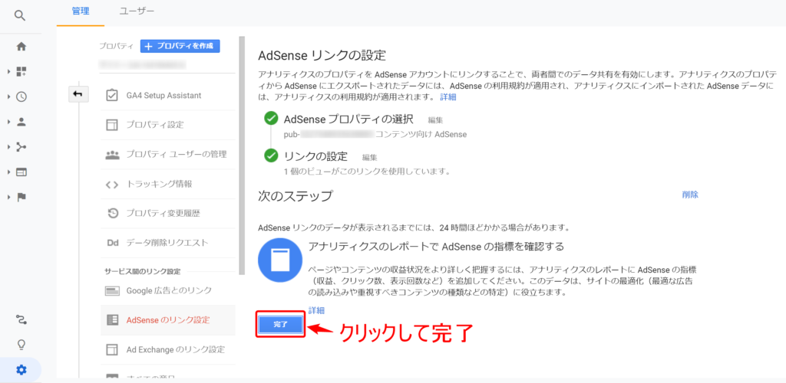The width and height of the screenshot is (786, 383).
Task: Click 編集 next to リンクの設定
Action: [x=369, y=158]
